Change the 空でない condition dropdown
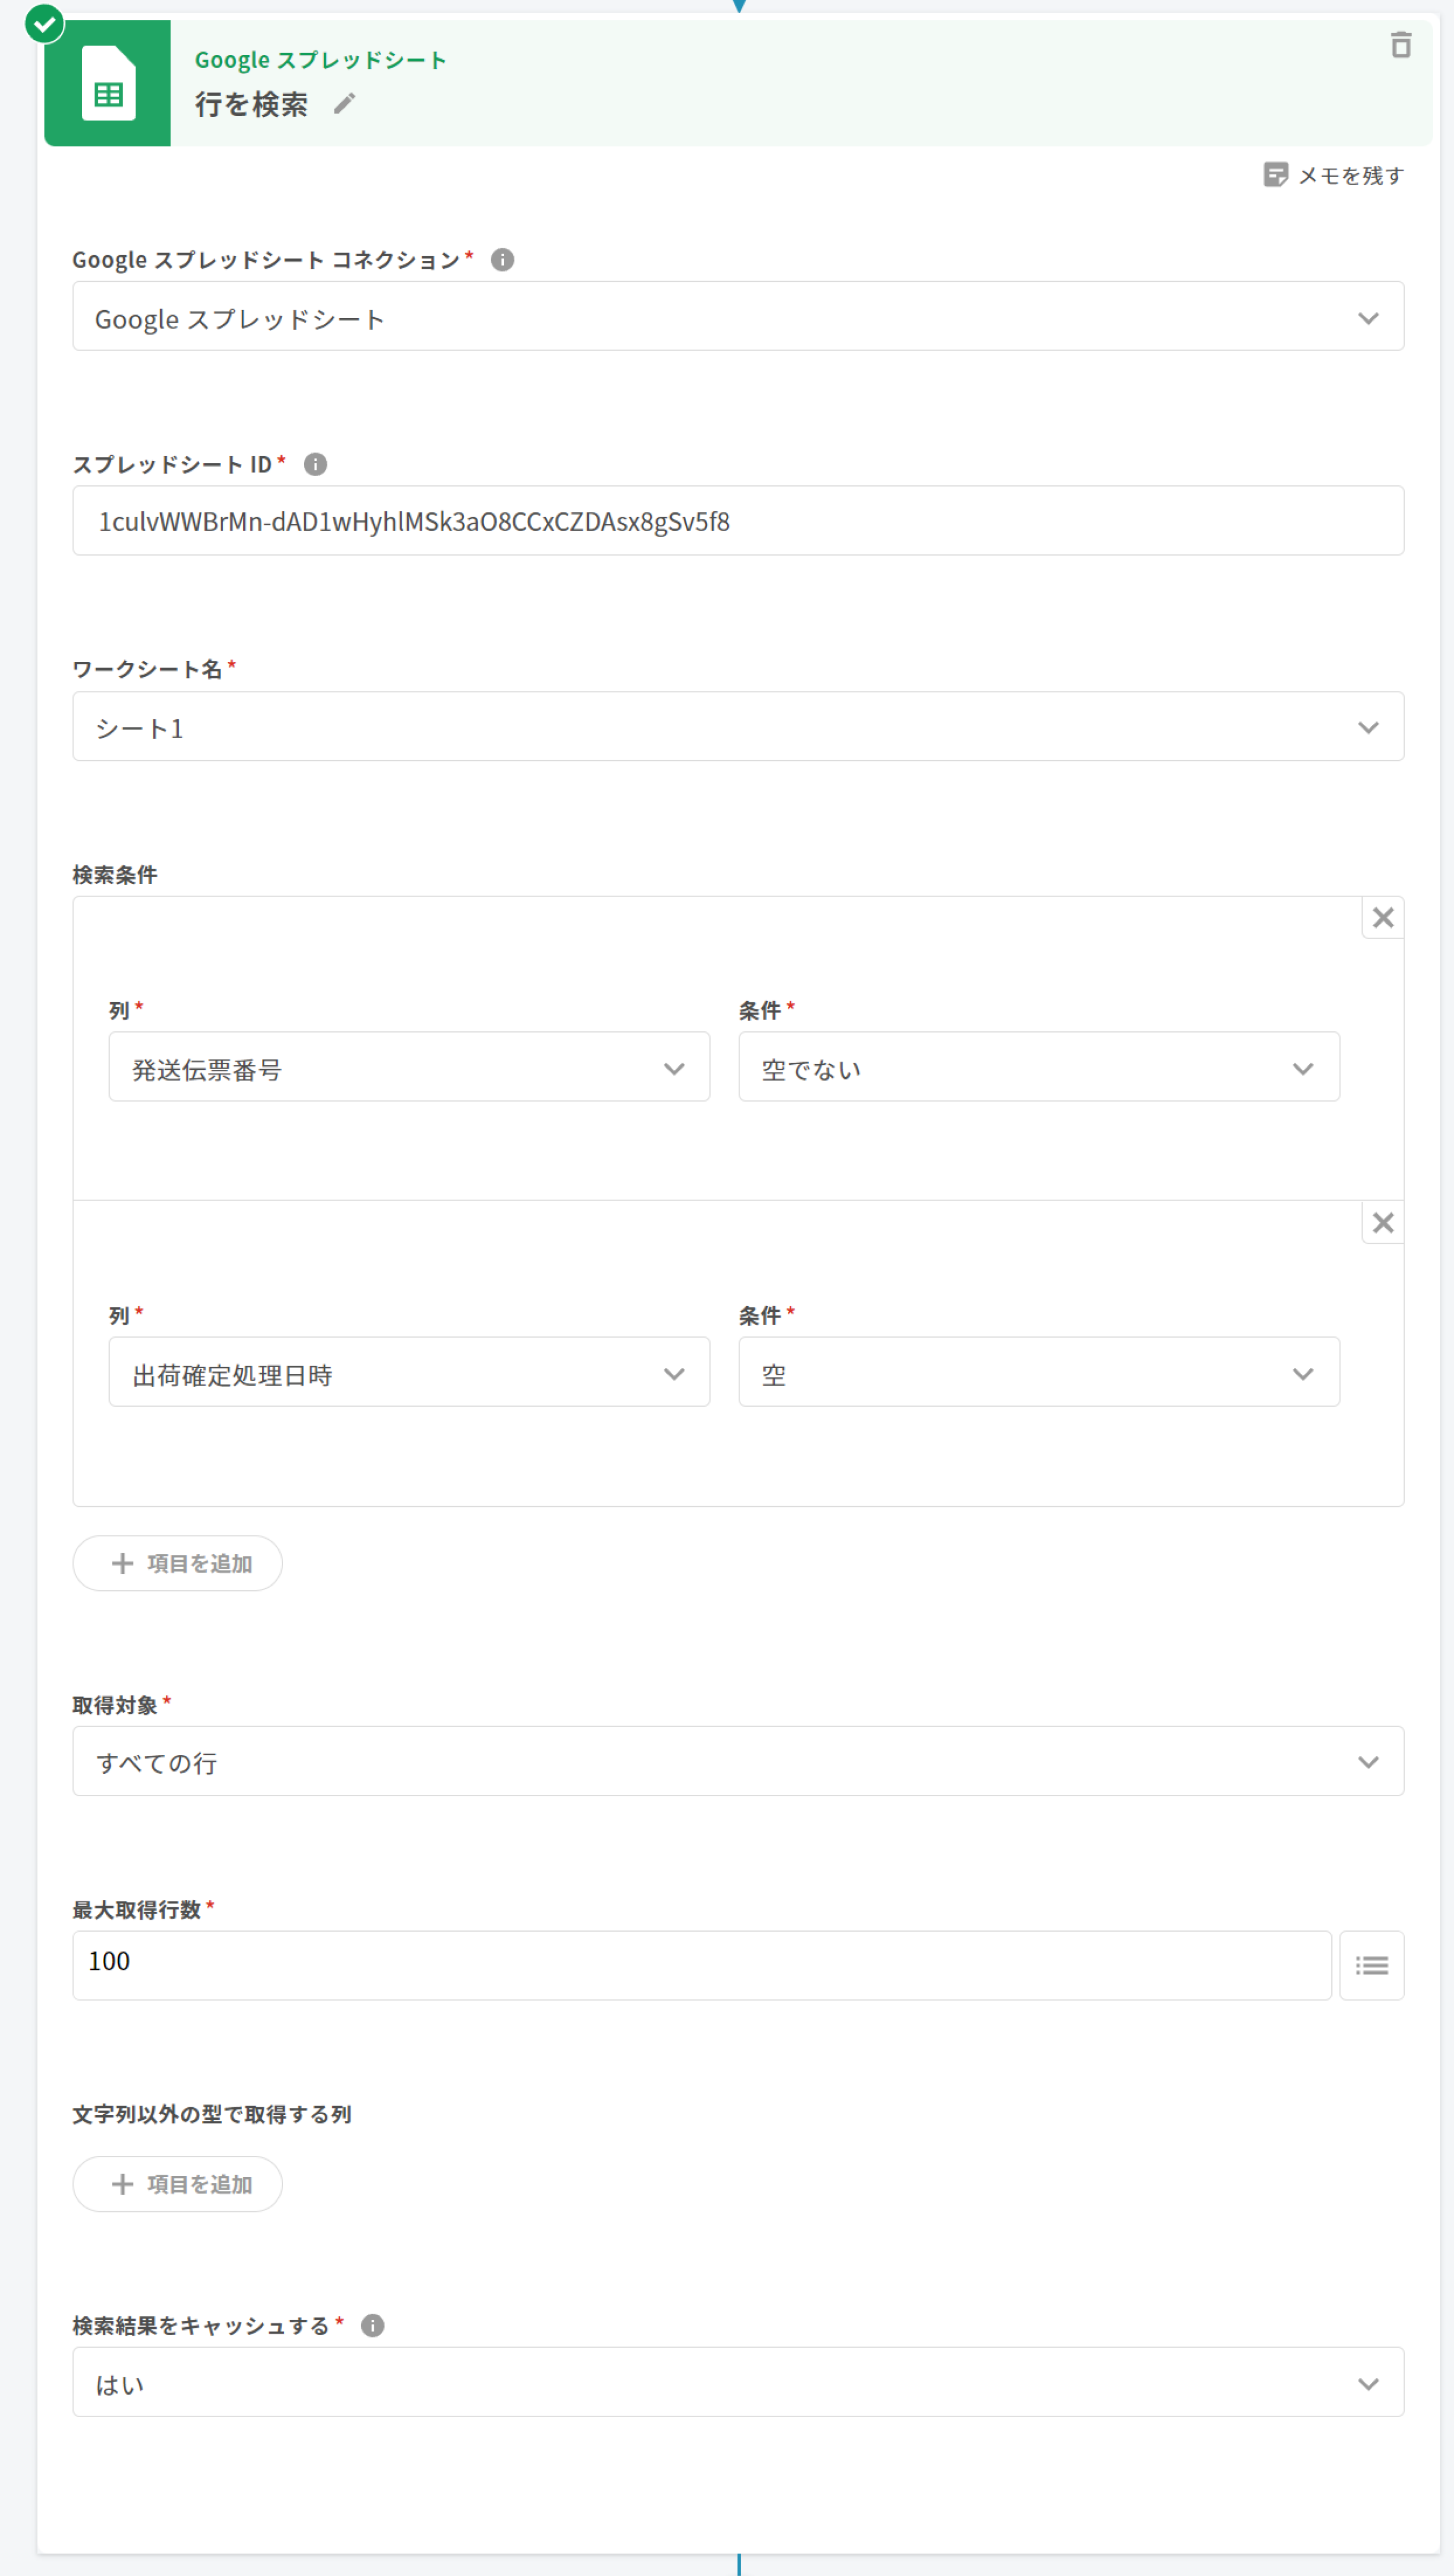Screen dimensions: 1454x2576 [x=1038, y=1068]
